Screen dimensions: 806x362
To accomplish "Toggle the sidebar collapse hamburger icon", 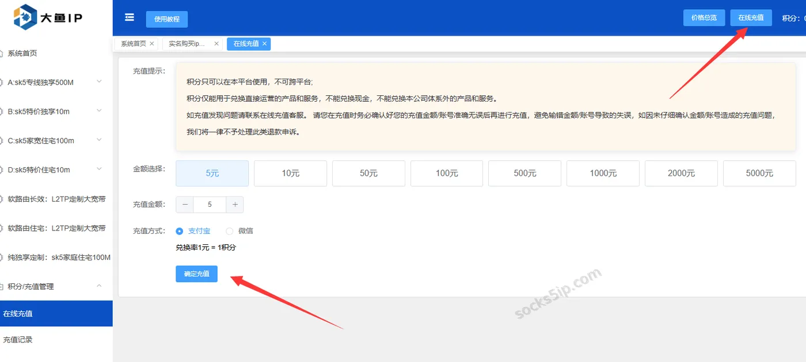I will point(130,18).
